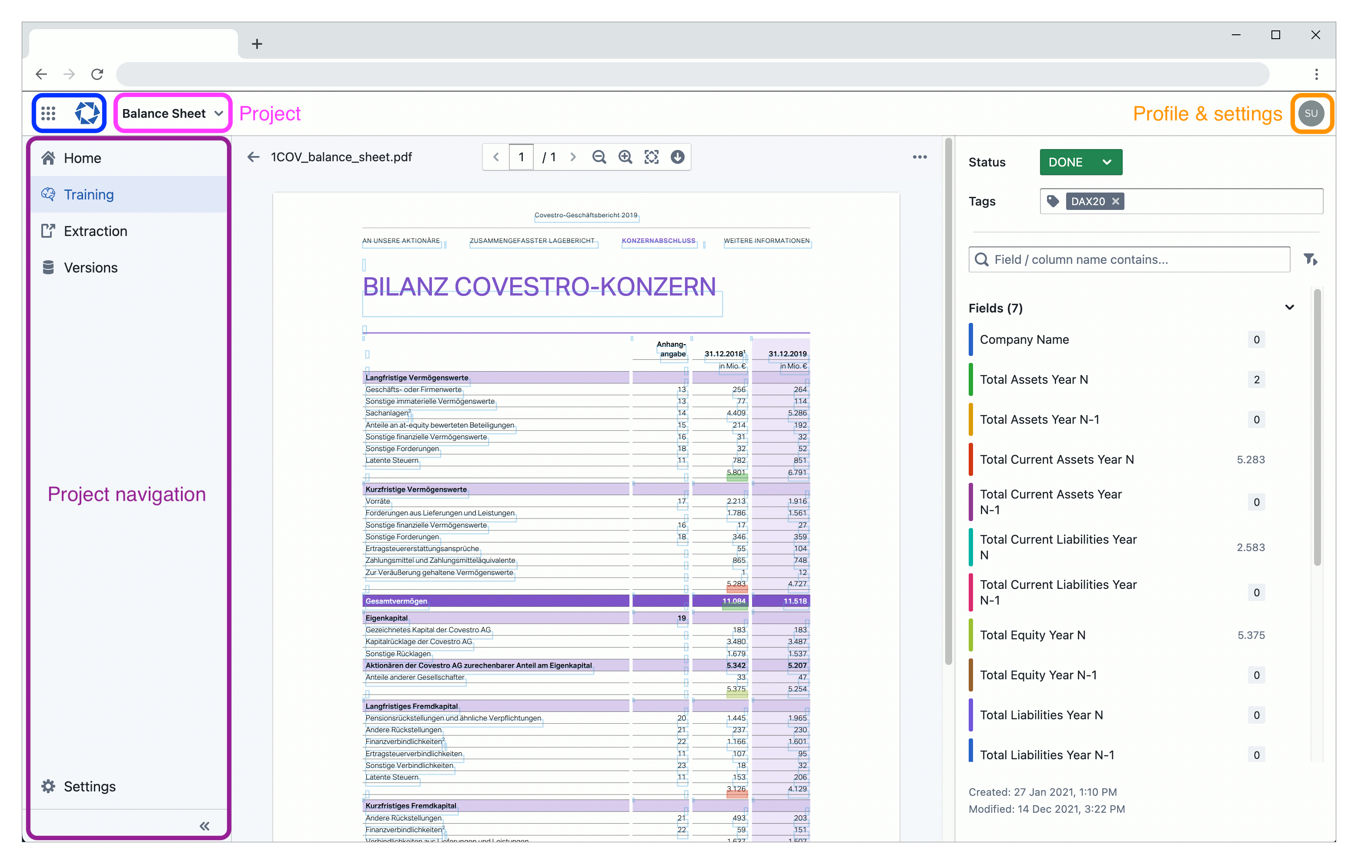Screen dimensions: 1358x864
Task: Open the apps grid launcher icon
Action: point(49,113)
